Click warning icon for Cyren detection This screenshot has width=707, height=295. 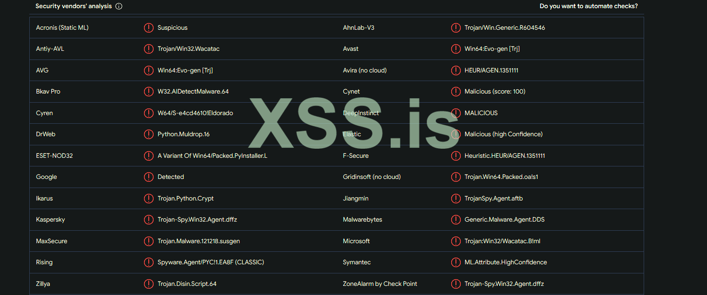(149, 113)
